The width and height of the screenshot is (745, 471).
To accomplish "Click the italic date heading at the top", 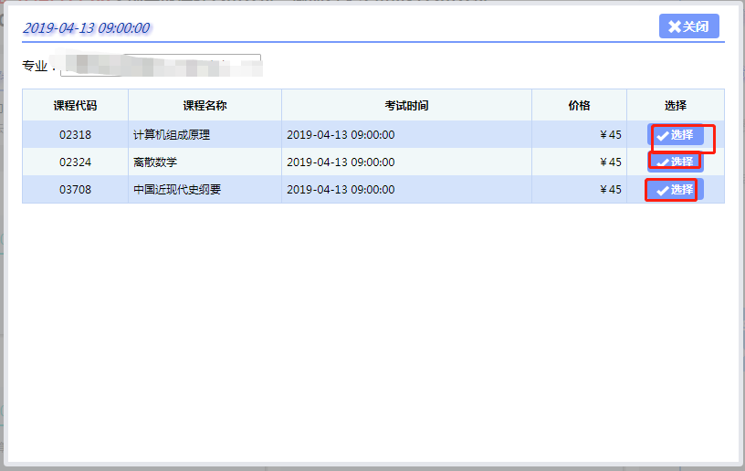I will (86, 28).
